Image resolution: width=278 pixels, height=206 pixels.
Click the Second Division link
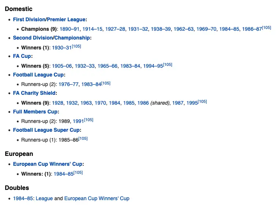coord(33,38)
